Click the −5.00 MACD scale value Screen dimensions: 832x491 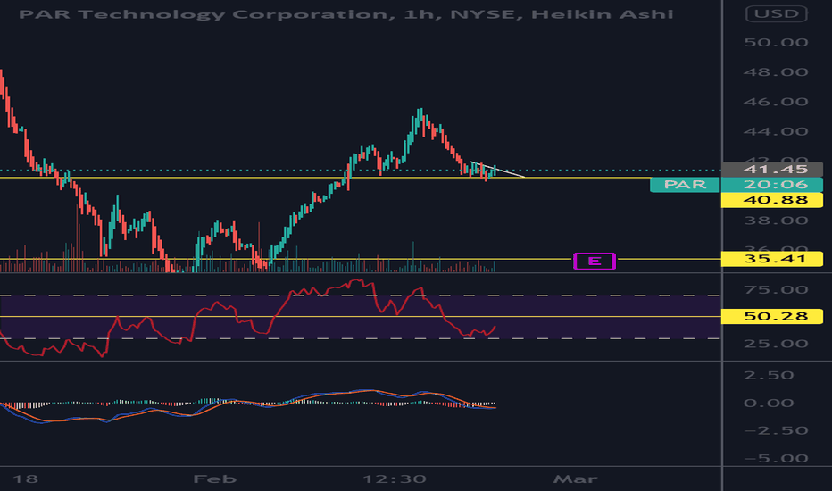pos(776,458)
